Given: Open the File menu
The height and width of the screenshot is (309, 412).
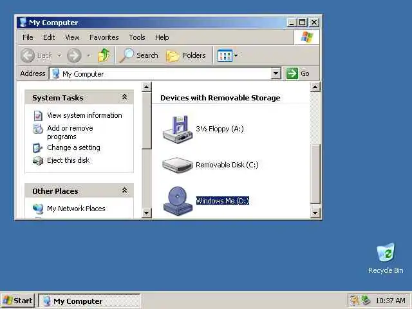Looking at the screenshot, I should (x=28, y=37).
